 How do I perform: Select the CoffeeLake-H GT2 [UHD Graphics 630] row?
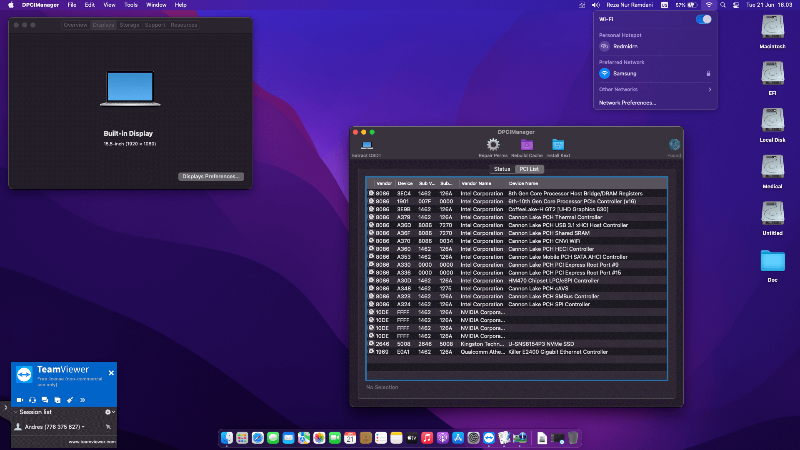pyautogui.click(x=517, y=210)
